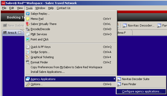Viewport: 167px width, 96px height.
Task: Click the Quick & PF Keys icon
Action: coord(28,47)
